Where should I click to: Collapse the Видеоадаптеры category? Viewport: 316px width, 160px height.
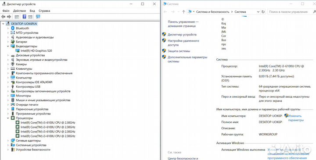(8, 46)
